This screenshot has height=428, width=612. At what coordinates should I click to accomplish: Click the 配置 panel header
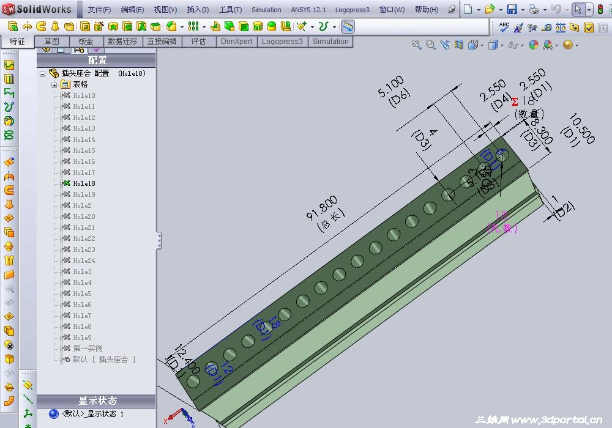[x=97, y=61]
